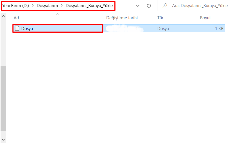
Task: Sort by Değiştirme tarihi column header
Action: [x=122, y=18]
